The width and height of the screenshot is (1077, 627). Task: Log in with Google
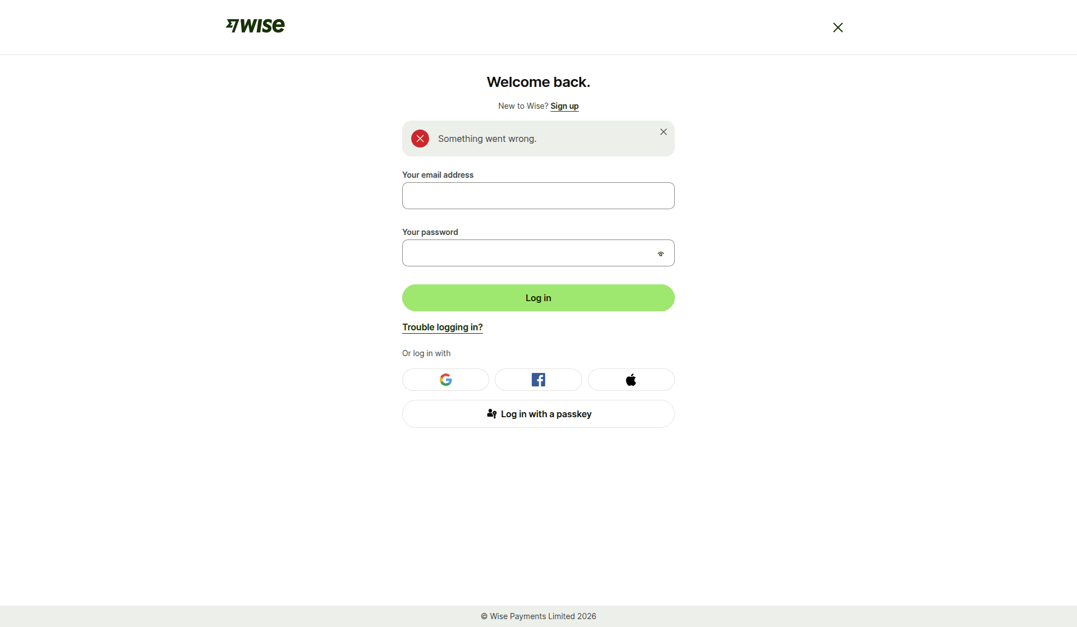pos(445,380)
